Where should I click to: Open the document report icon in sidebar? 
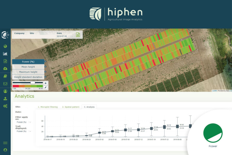pyautogui.click(x=6, y=60)
